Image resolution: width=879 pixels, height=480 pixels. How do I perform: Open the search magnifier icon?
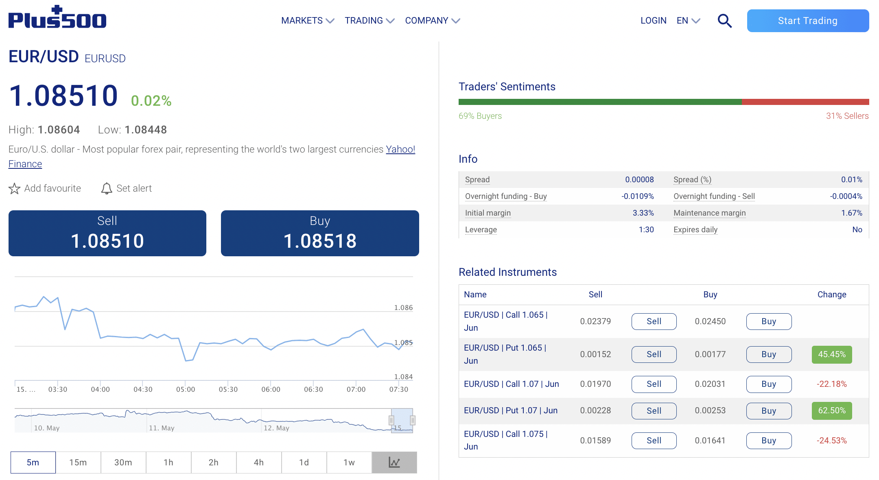point(724,21)
